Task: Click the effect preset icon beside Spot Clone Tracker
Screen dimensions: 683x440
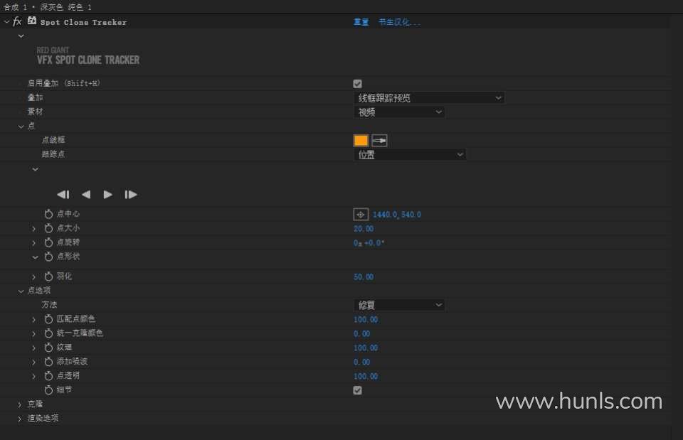Action: (x=32, y=21)
